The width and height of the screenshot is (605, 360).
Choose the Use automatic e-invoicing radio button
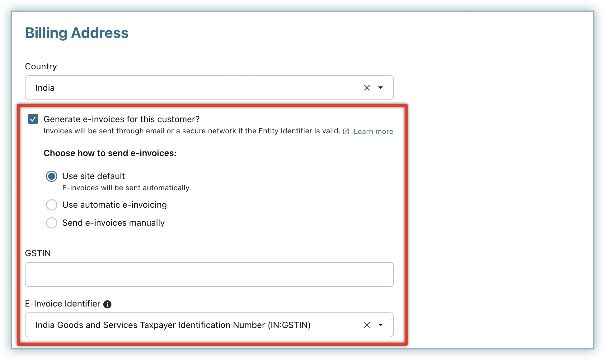click(x=52, y=205)
